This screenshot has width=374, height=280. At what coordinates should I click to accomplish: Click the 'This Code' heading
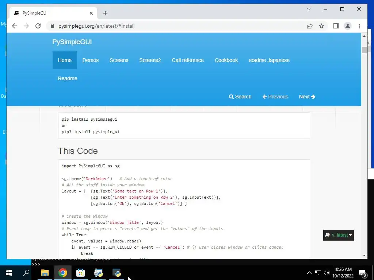pos(78,151)
